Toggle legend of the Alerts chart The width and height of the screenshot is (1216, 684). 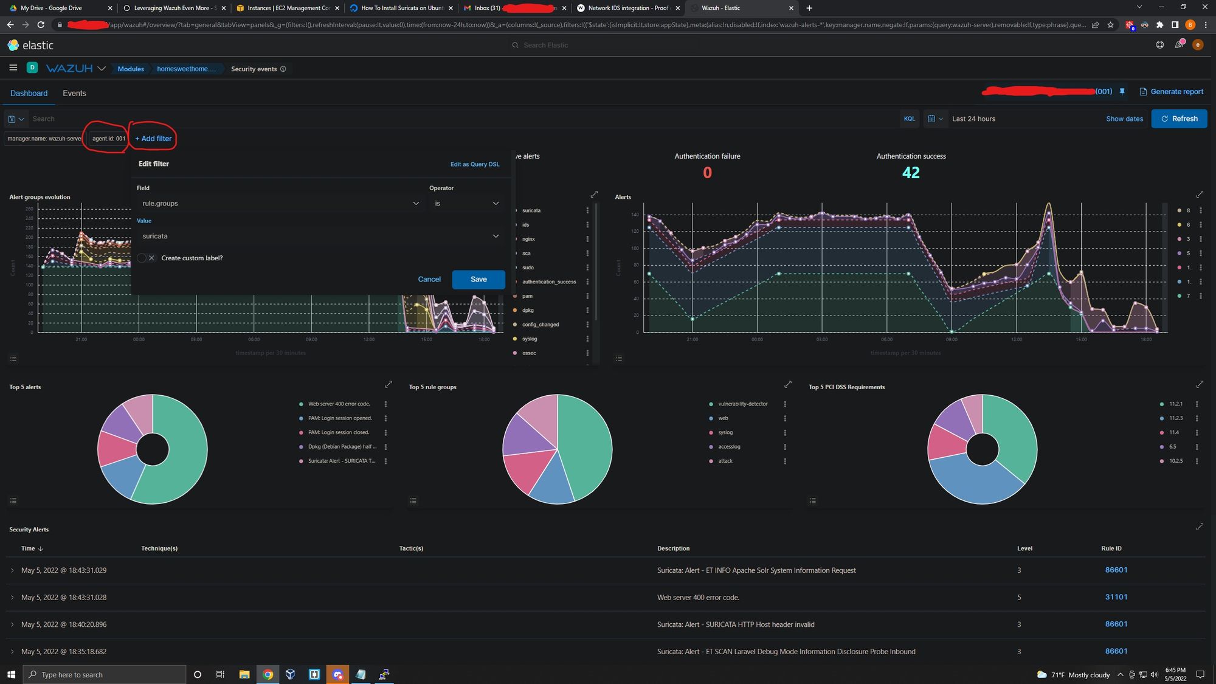tap(619, 358)
